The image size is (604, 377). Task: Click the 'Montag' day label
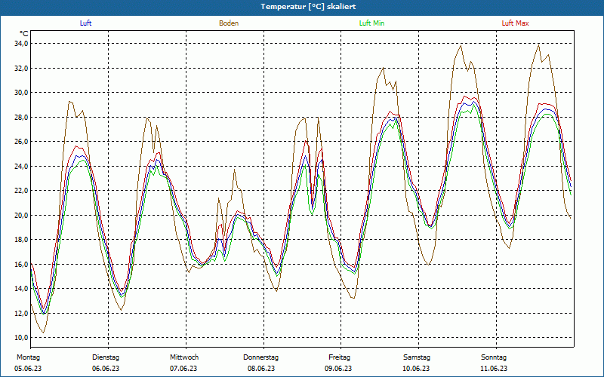pyautogui.click(x=28, y=357)
